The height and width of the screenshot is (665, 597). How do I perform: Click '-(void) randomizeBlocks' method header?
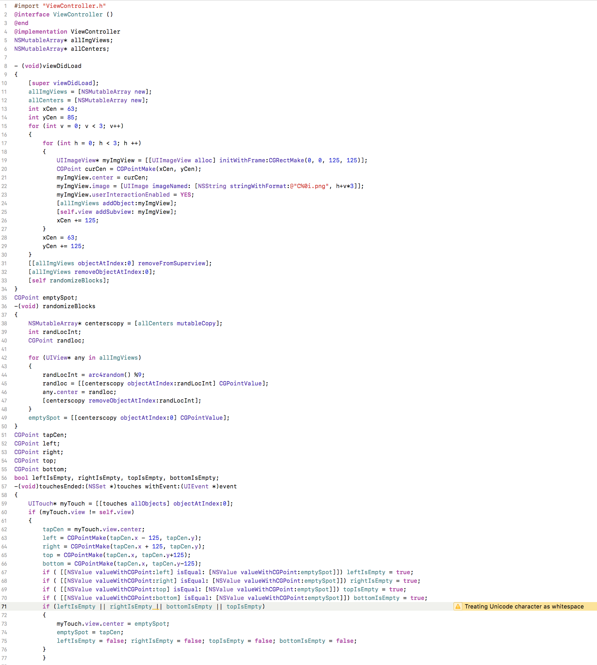pyautogui.click(x=55, y=306)
